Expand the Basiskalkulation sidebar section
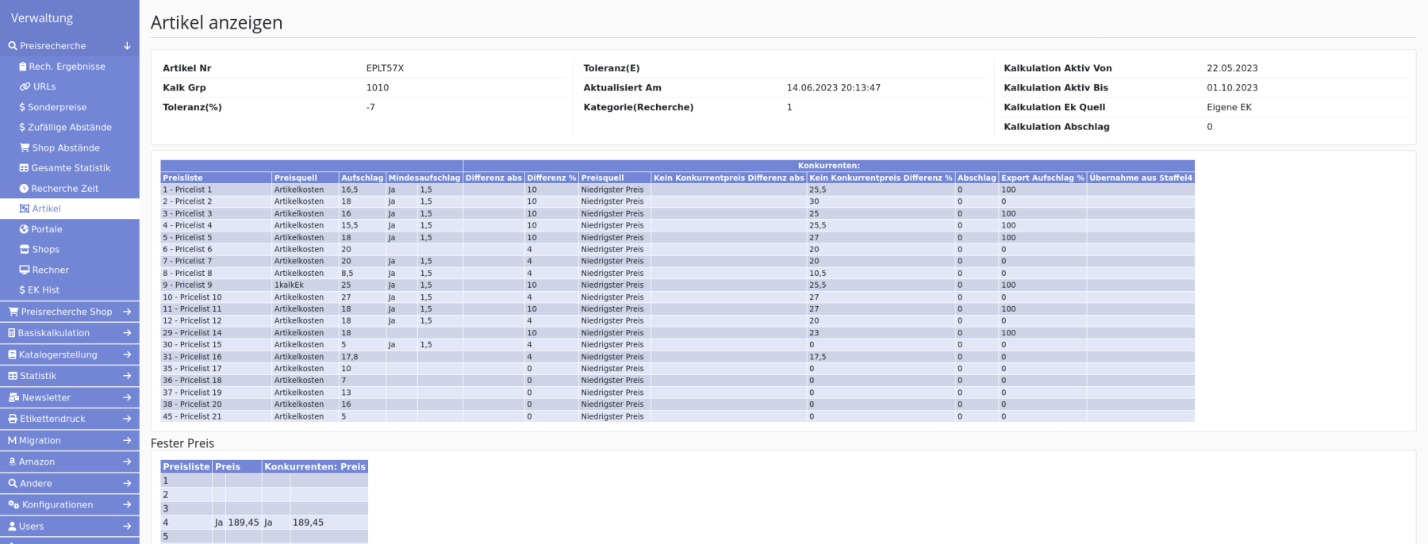 127,333
